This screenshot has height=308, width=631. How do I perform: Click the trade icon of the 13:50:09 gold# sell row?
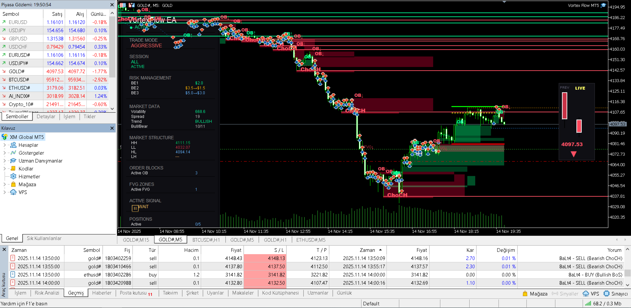point(13,258)
